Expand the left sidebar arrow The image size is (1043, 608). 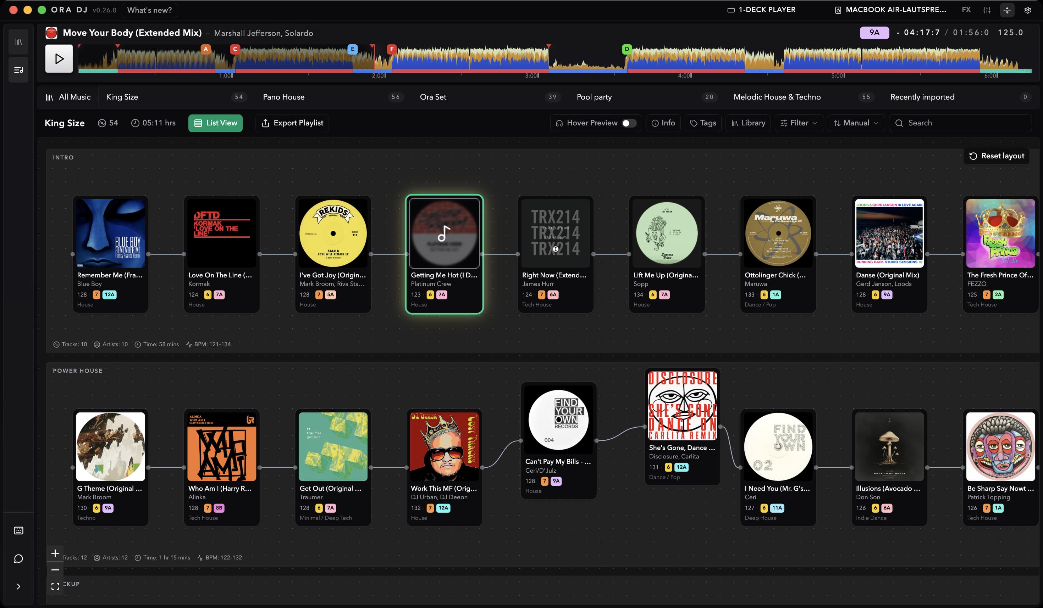pos(18,586)
